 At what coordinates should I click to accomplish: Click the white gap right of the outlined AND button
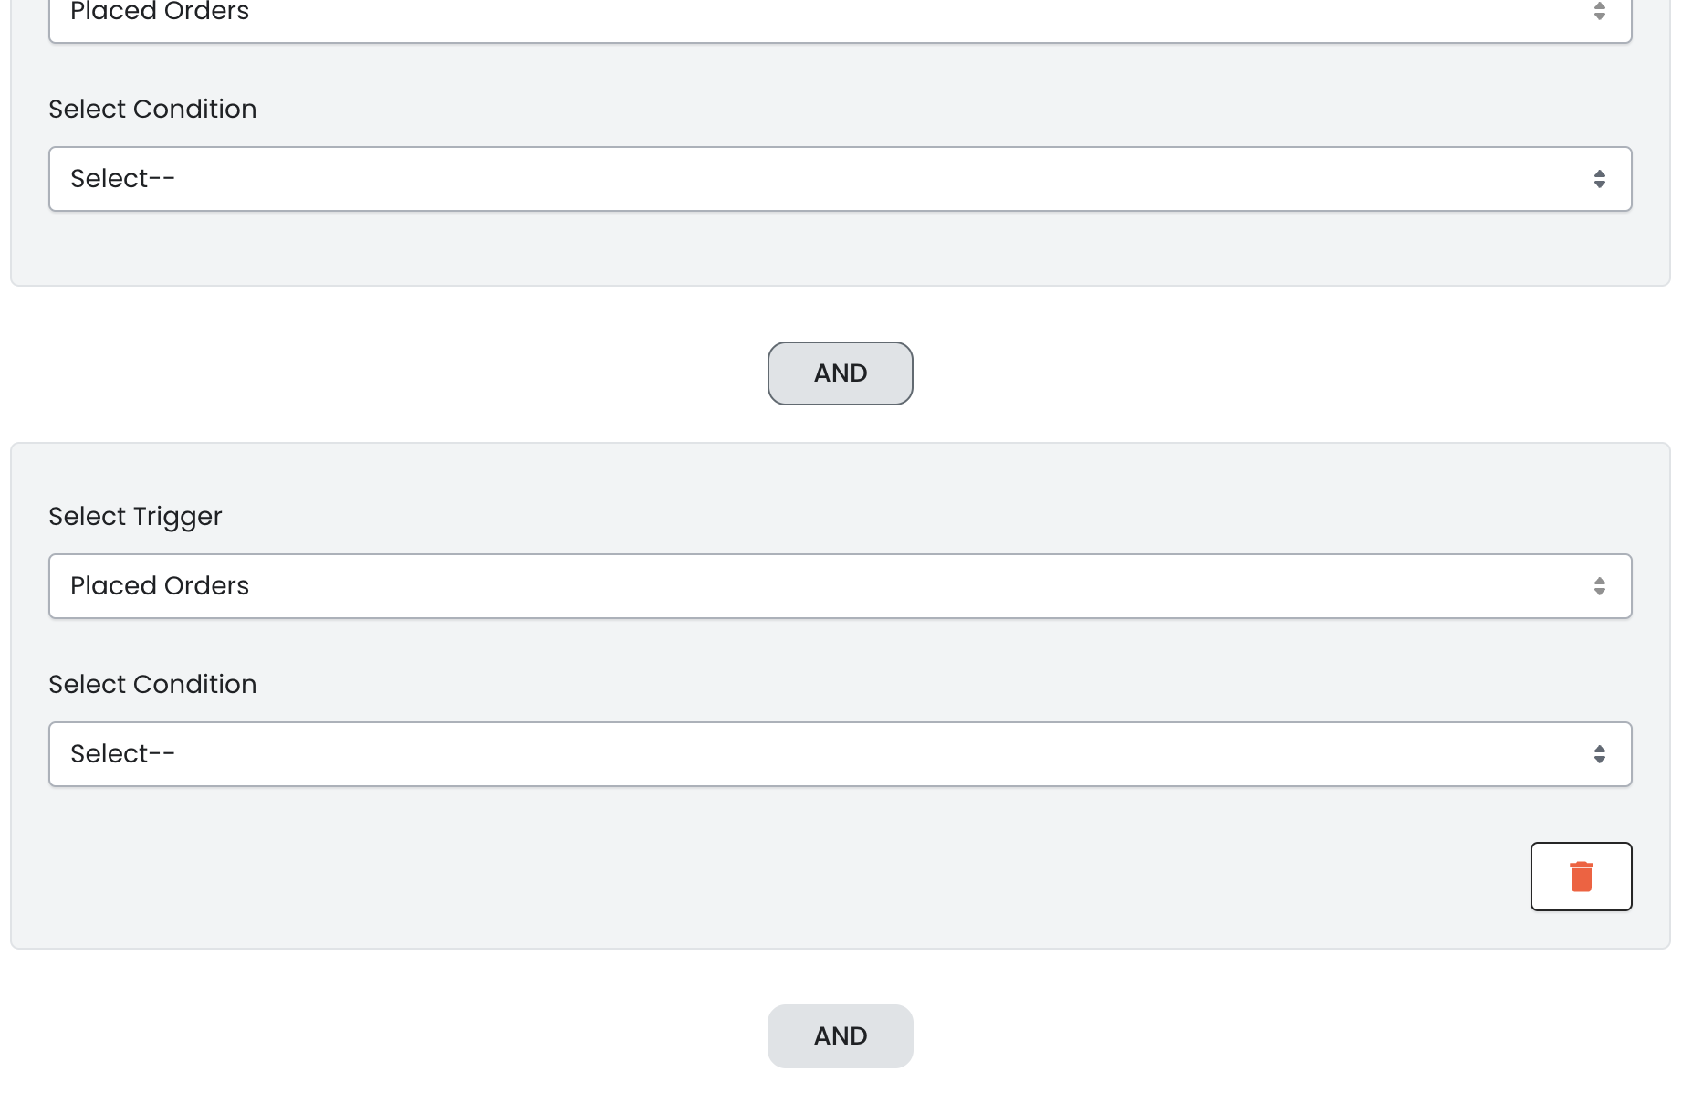1186,373
